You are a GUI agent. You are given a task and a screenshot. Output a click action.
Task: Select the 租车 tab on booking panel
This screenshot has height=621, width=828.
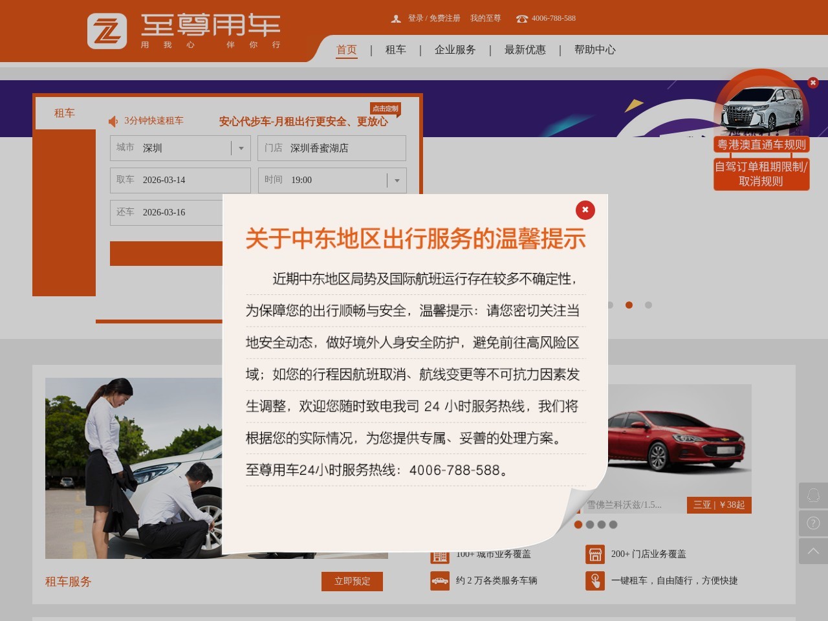pyautogui.click(x=64, y=113)
